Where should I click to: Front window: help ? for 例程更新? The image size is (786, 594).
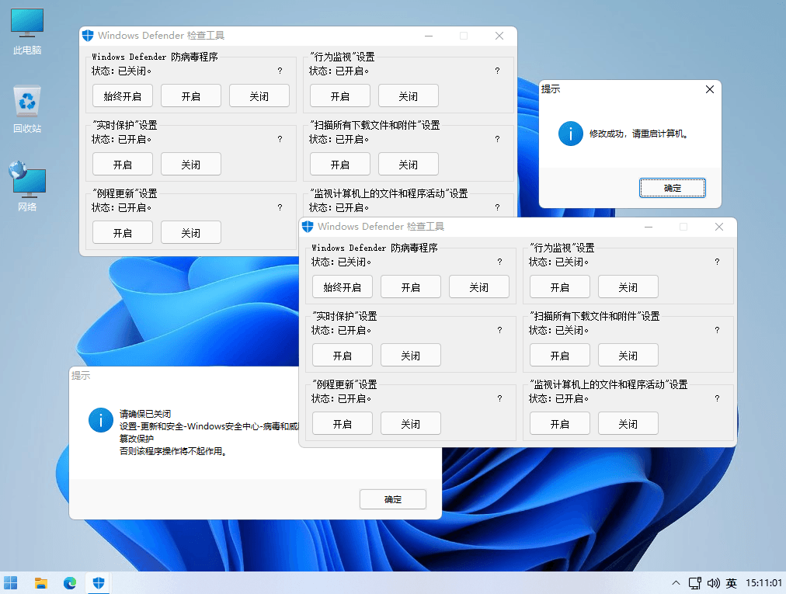pyautogui.click(x=499, y=398)
